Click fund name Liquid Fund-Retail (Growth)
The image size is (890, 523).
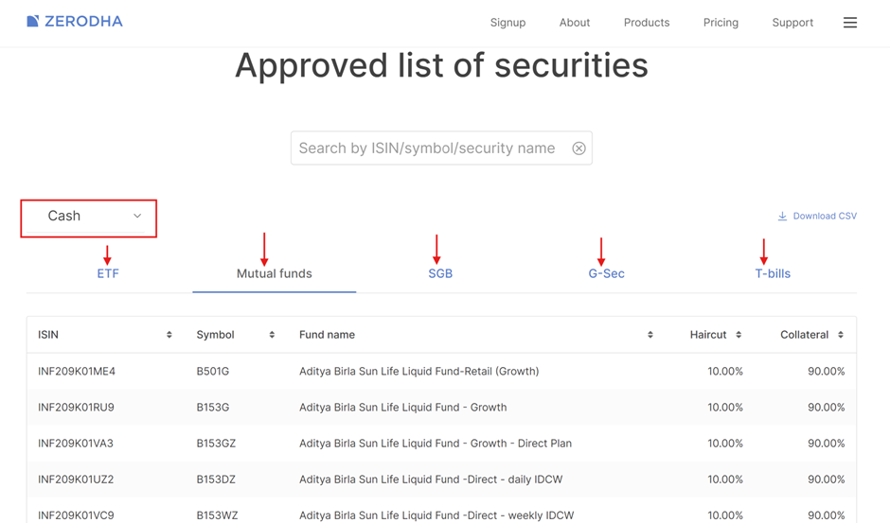(418, 372)
